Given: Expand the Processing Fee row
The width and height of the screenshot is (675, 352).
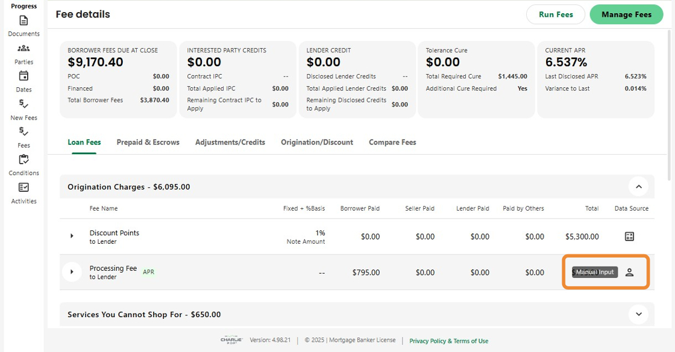Looking at the screenshot, I should click(x=72, y=272).
